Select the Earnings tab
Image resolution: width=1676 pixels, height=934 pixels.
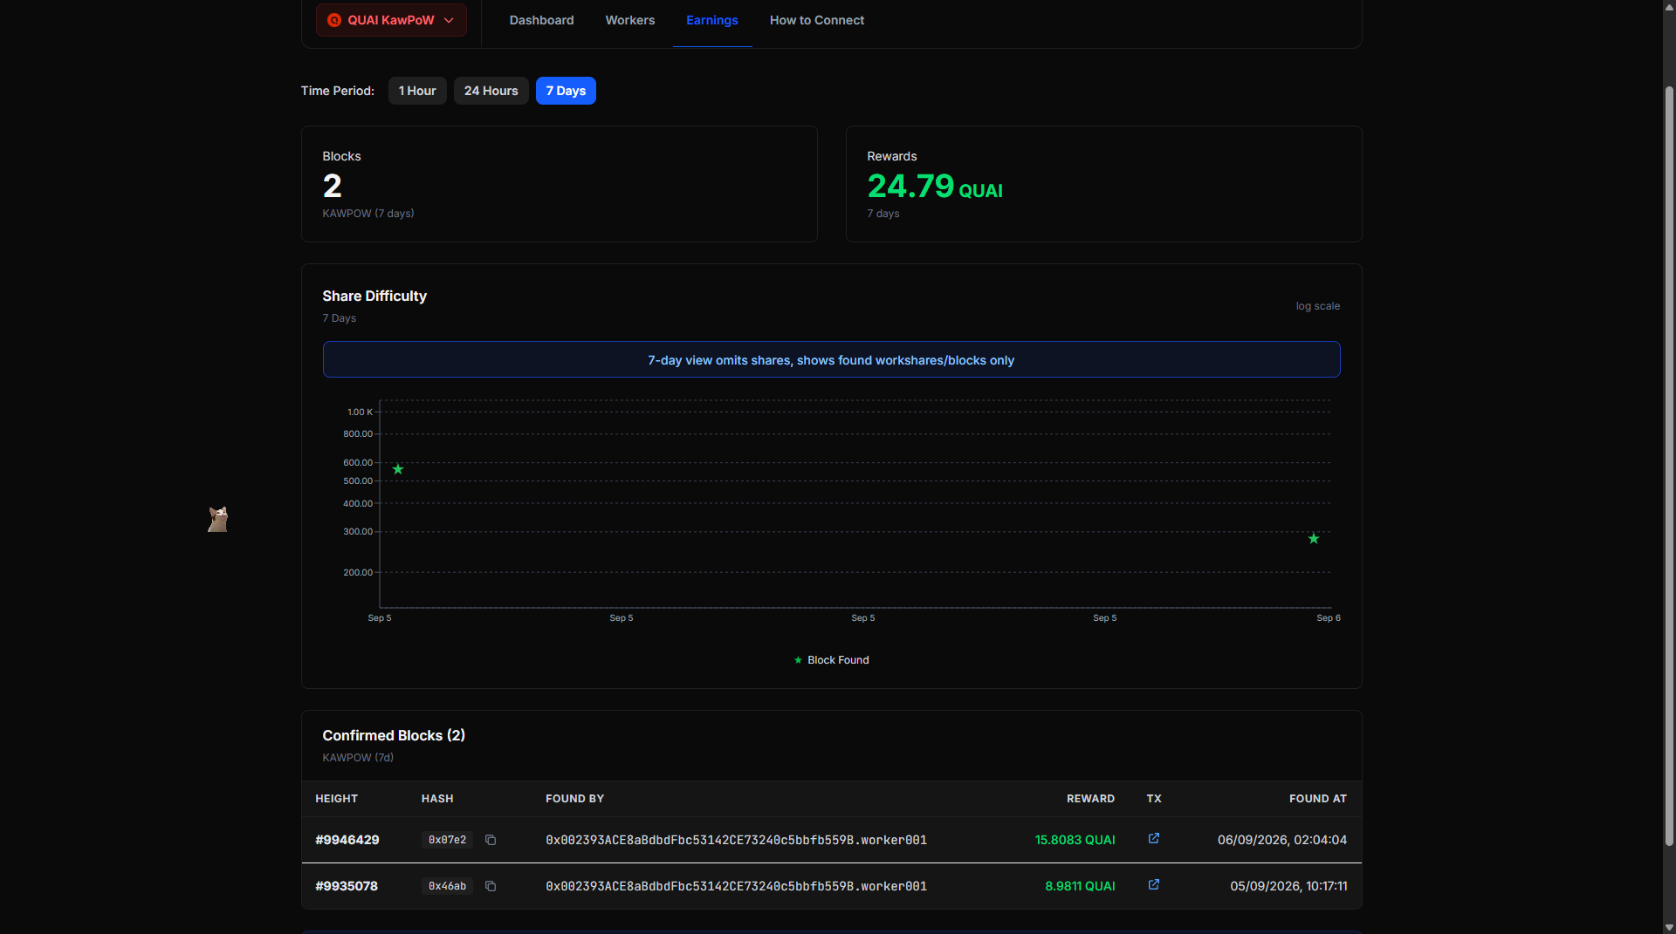[x=711, y=20]
